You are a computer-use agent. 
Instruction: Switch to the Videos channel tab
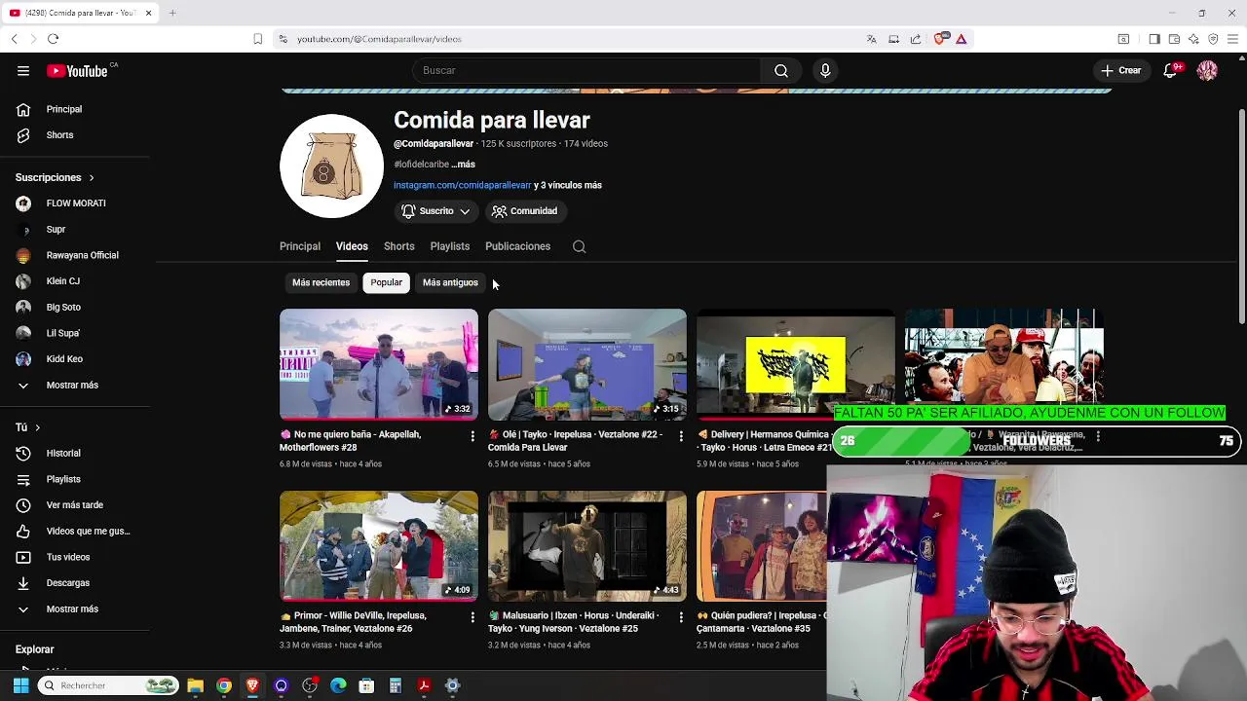[x=352, y=246]
